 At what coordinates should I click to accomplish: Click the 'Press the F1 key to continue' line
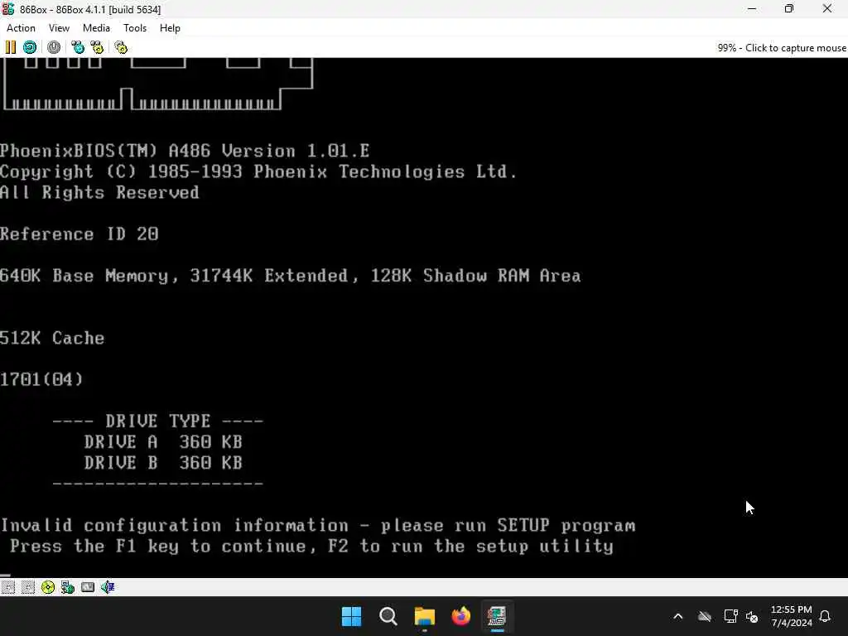[311, 547]
